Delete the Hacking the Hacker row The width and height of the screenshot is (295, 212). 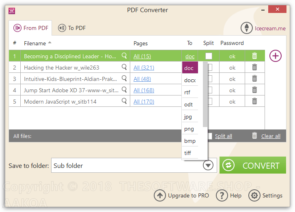(x=254, y=67)
